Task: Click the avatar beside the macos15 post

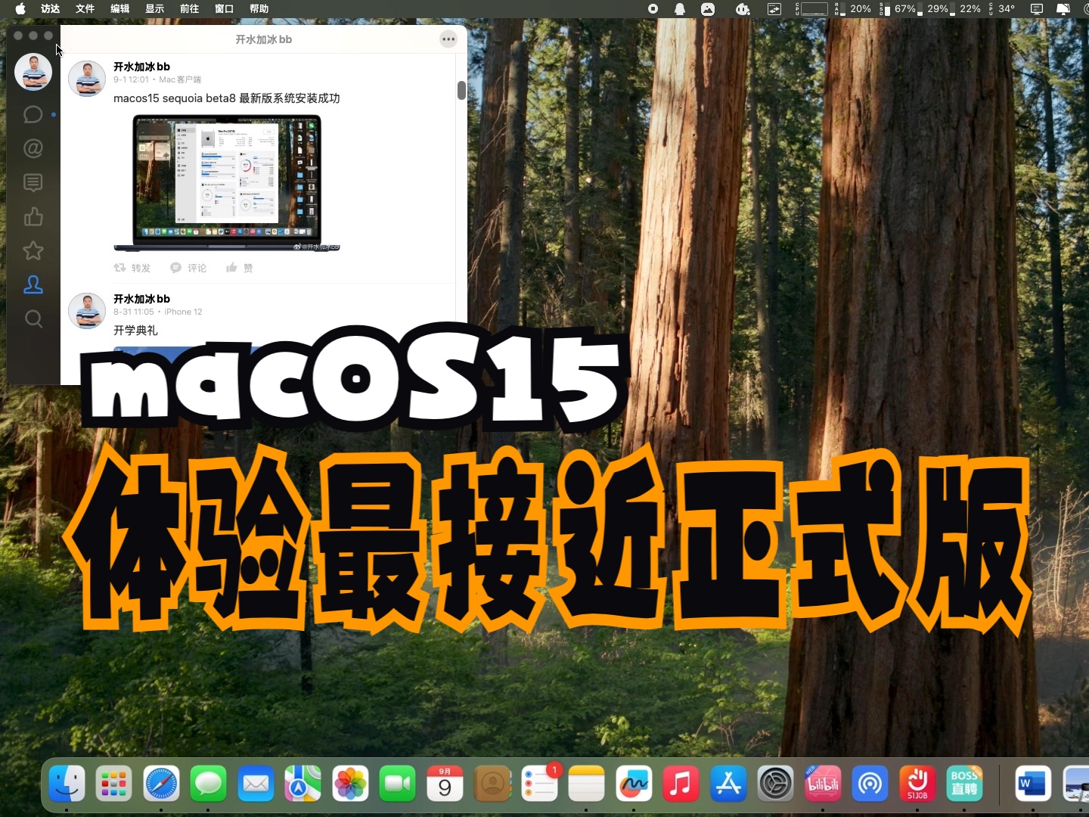Action: pyautogui.click(x=87, y=79)
